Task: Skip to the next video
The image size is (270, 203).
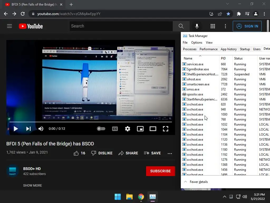Action: click(x=28, y=129)
